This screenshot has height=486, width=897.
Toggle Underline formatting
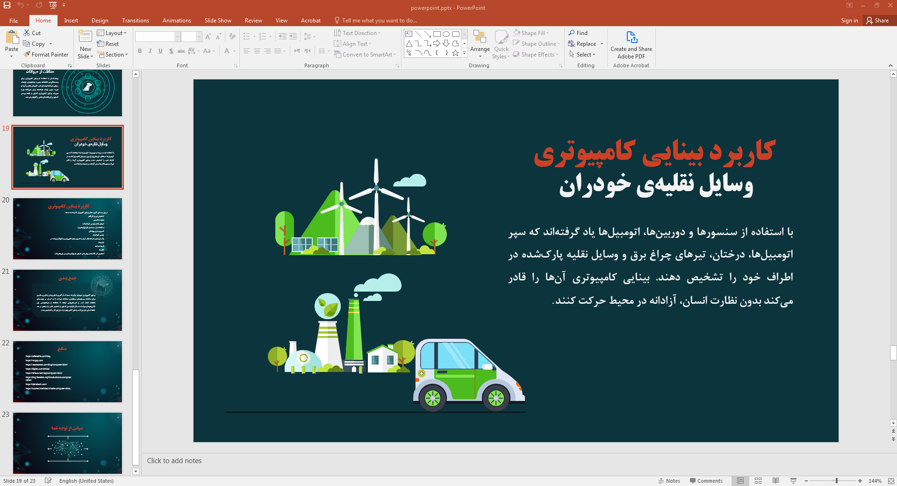click(x=160, y=51)
